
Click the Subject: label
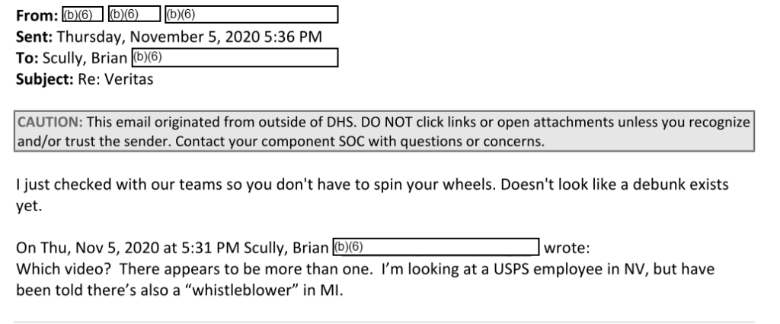[x=45, y=79]
